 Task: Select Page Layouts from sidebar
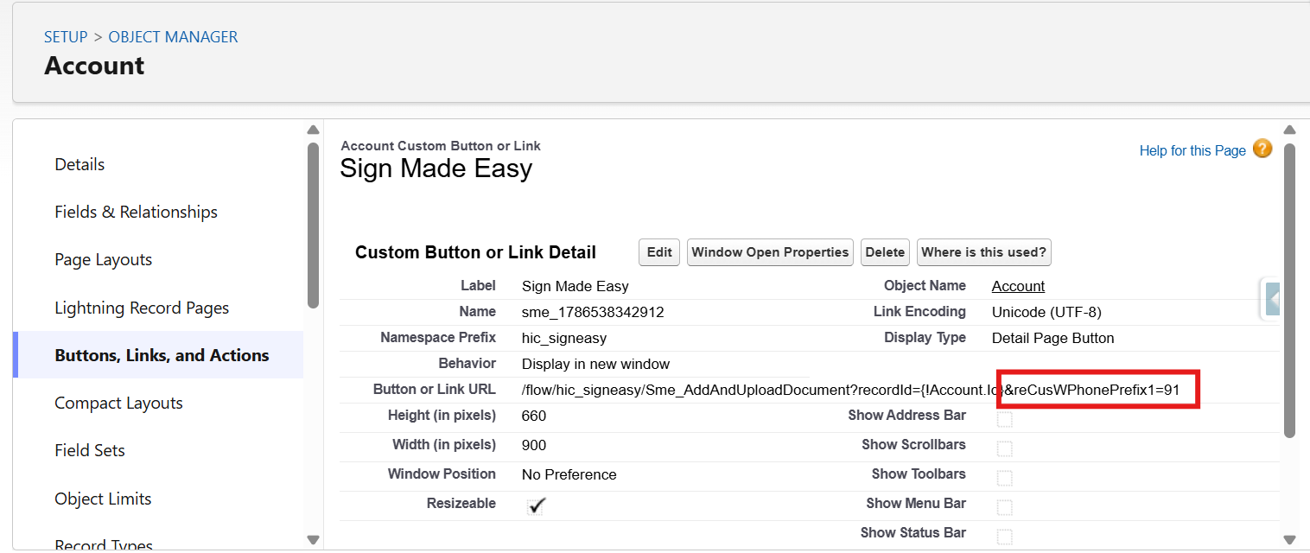coord(103,259)
